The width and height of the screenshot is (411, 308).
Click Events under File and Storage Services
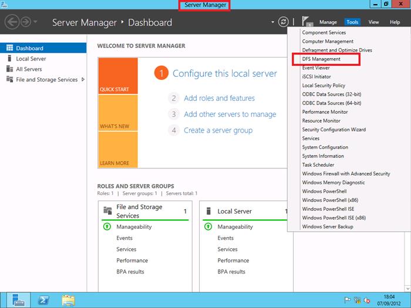pyautogui.click(x=124, y=238)
